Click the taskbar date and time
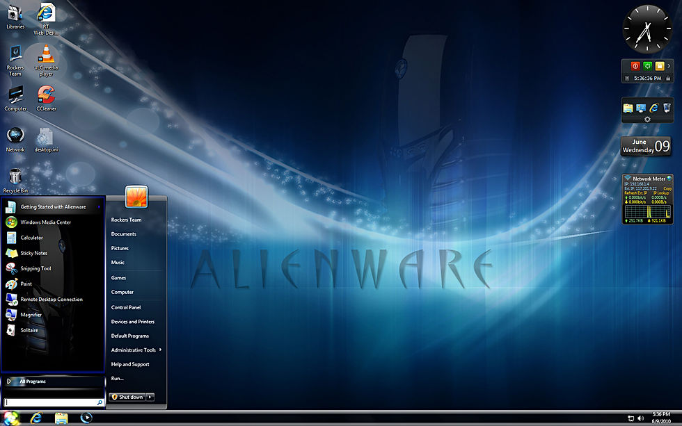682x426 pixels. [x=660, y=418]
